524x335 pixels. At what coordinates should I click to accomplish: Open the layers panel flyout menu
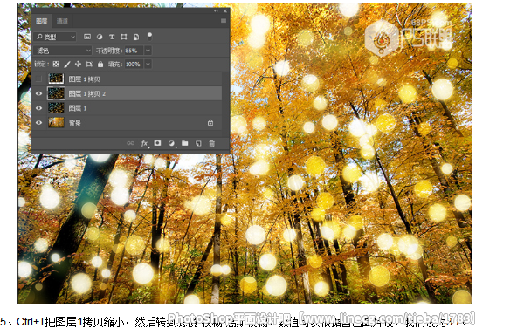point(224,21)
